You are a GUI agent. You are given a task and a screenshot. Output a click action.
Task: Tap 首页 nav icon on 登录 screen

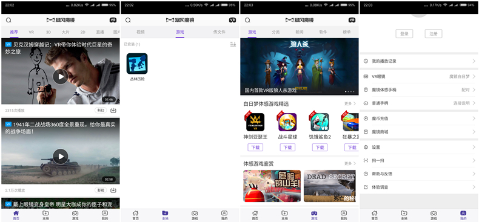tap(374, 215)
